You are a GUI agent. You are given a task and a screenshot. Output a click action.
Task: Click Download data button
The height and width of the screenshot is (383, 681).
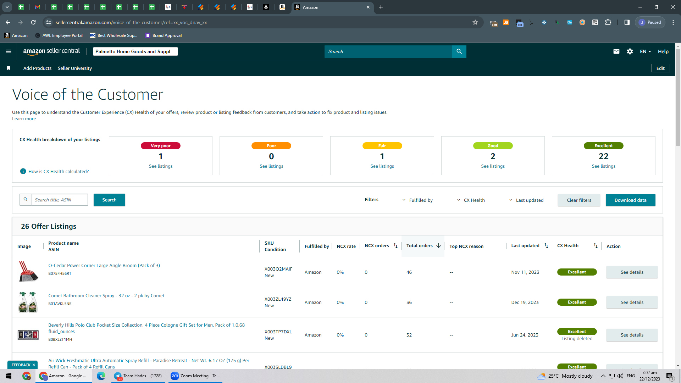pyautogui.click(x=630, y=200)
